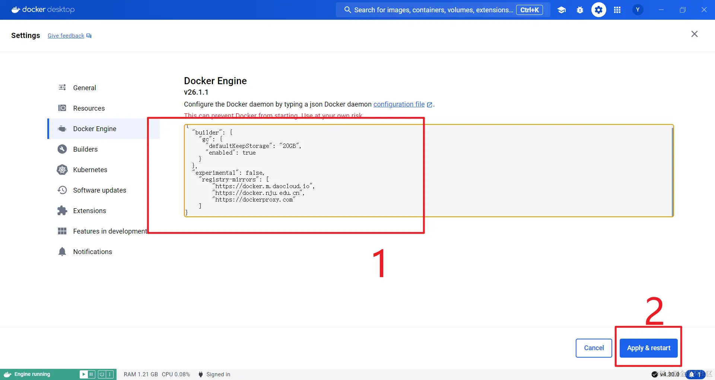Image resolution: width=715 pixels, height=380 pixels.
Task: Click Apply & restart button
Action: [x=649, y=348]
